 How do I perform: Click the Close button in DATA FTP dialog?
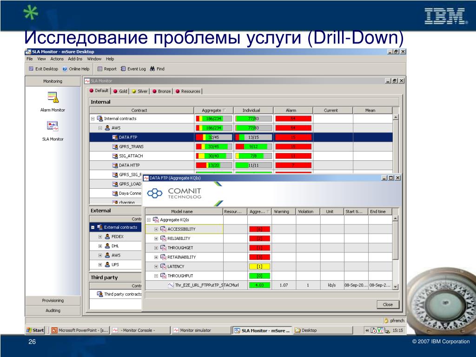pos(388,304)
